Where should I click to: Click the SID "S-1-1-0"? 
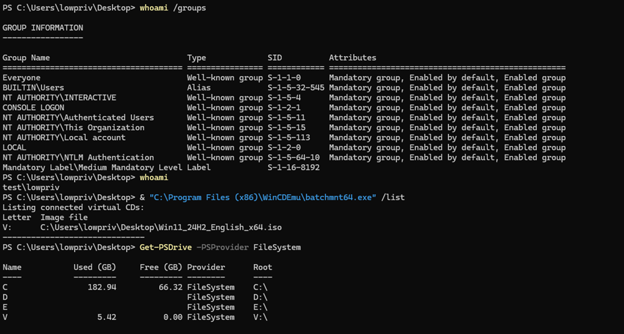[x=284, y=77]
